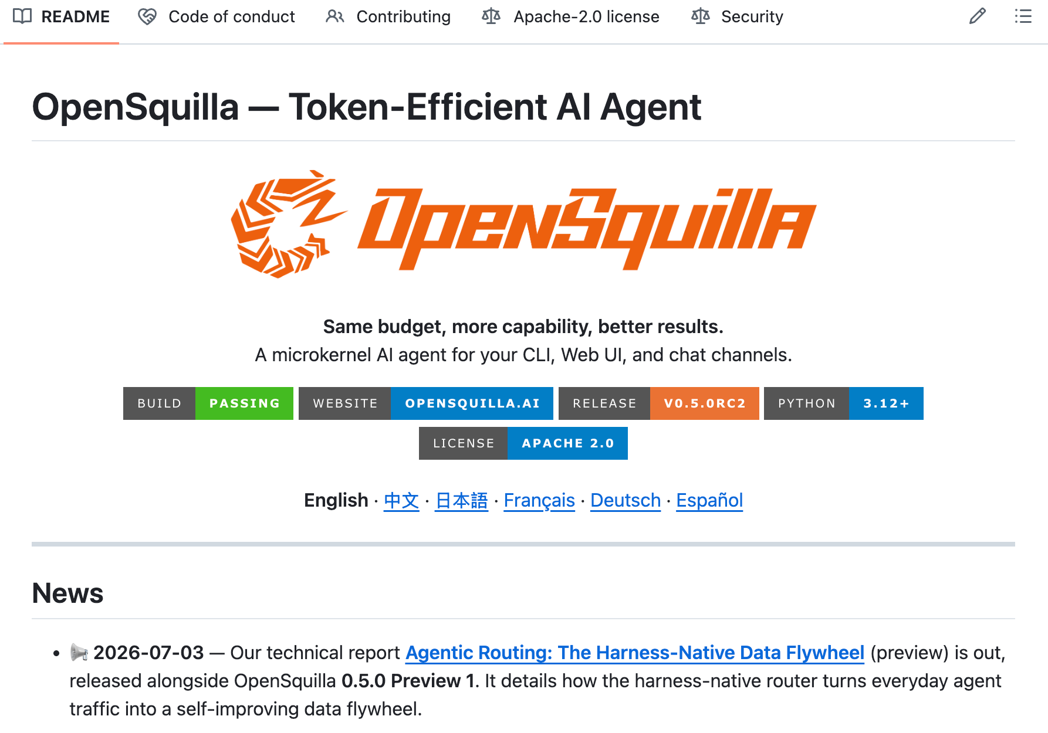This screenshot has height=733, width=1048.
Task: Click the Security scale icon
Action: [x=701, y=16]
